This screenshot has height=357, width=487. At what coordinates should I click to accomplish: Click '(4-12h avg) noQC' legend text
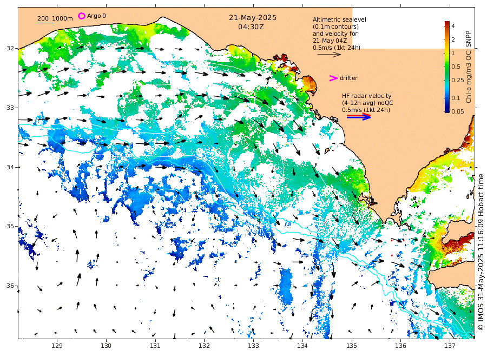pos(367,103)
